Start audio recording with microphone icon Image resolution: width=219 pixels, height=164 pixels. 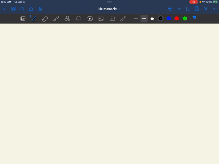pyautogui.click(x=40, y=9)
